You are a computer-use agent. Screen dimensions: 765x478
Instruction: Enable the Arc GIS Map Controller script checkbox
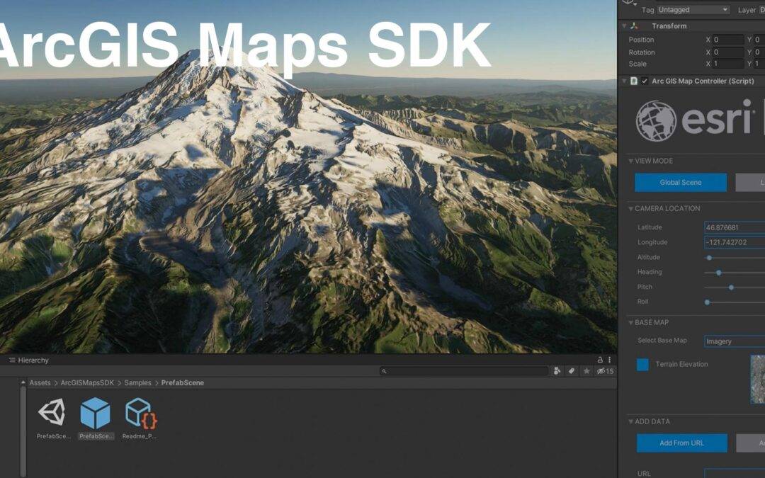645,81
